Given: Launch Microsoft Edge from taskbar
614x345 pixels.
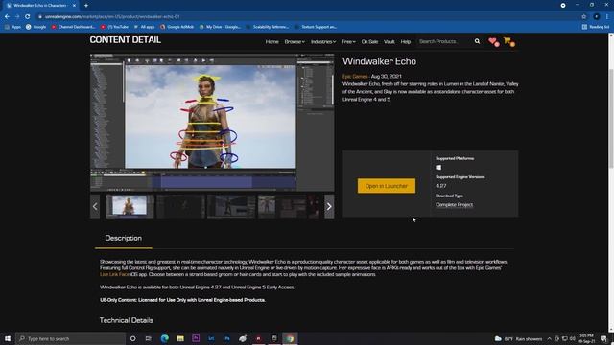Looking at the screenshot, I should click(x=164, y=338).
